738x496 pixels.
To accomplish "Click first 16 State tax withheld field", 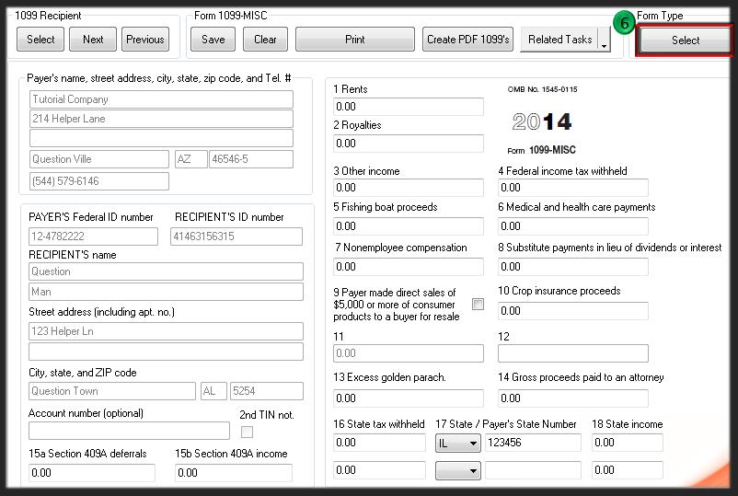I will 379,443.
